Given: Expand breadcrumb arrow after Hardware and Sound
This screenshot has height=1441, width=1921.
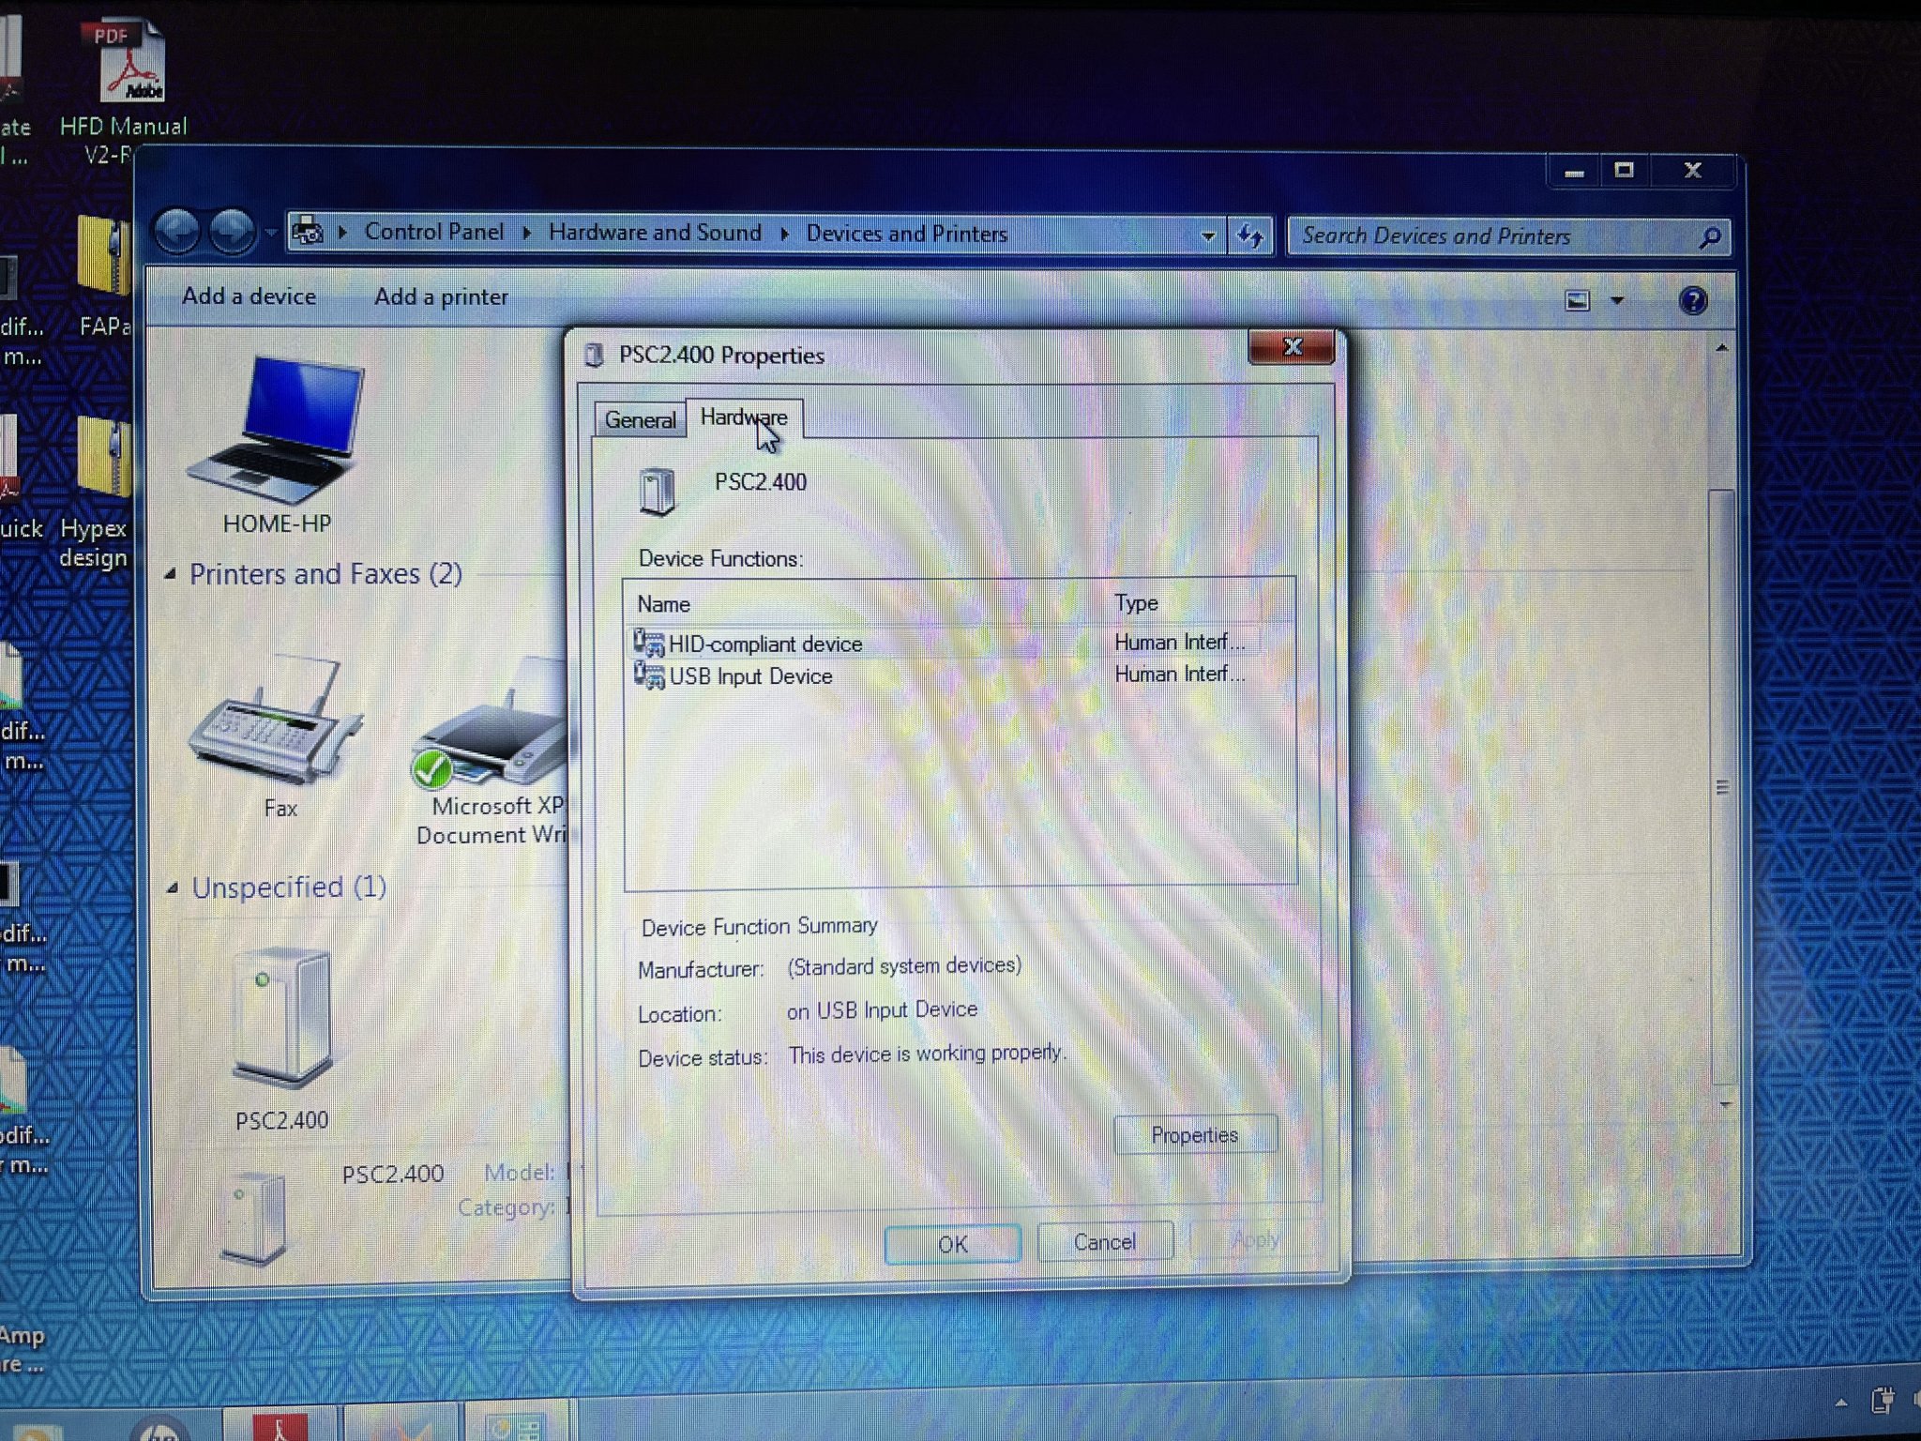Looking at the screenshot, I should tap(784, 234).
